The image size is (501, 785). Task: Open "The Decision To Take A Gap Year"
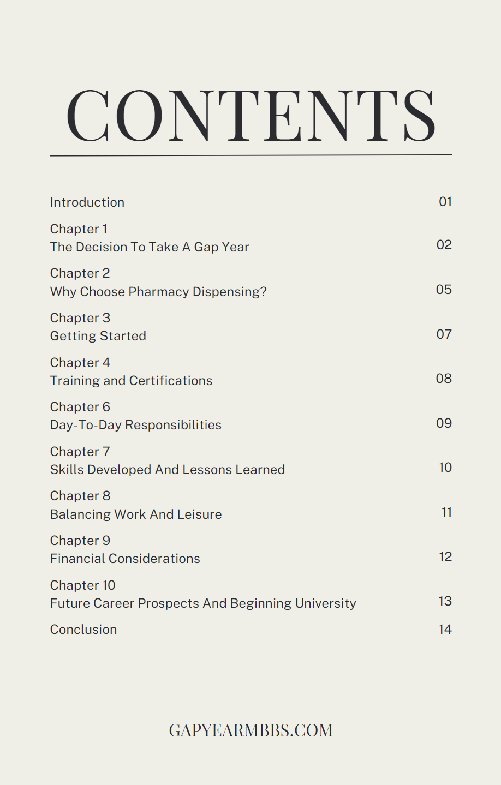[x=150, y=247]
